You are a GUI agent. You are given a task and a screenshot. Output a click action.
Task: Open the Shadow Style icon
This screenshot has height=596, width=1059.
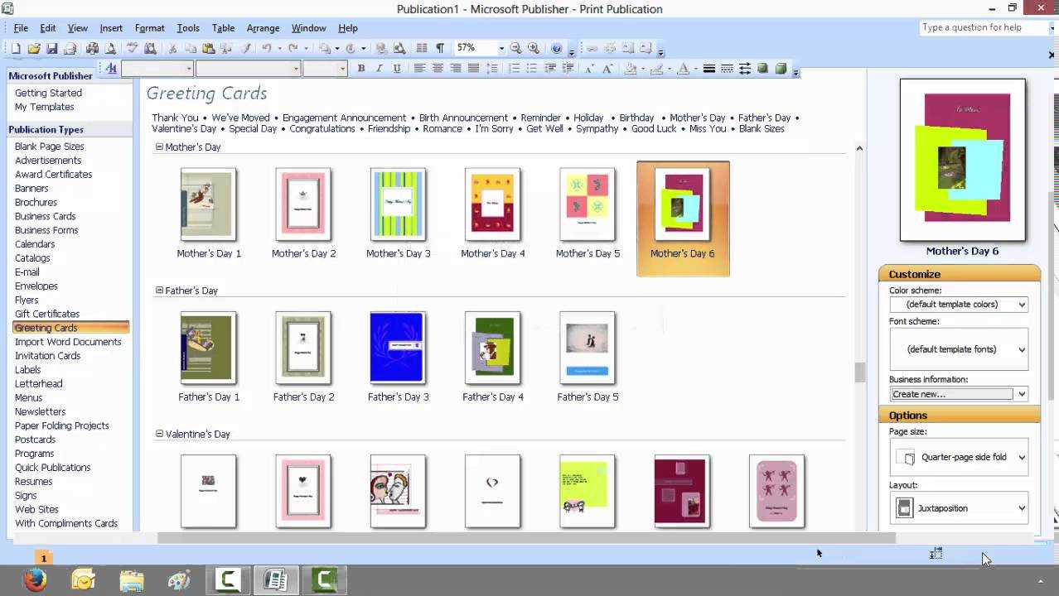pos(762,69)
